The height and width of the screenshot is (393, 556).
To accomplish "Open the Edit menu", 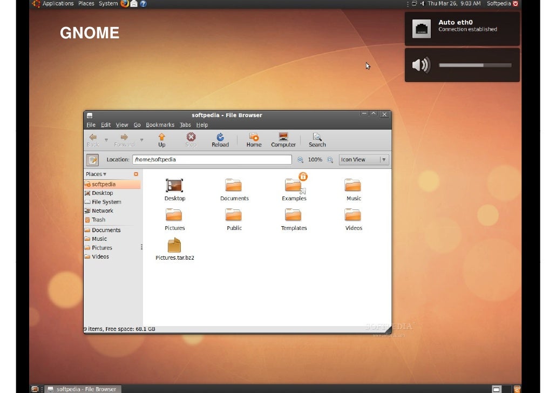I will (x=106, y=125).
